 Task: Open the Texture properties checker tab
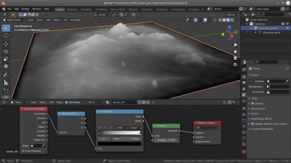click(x=244, y=152)
